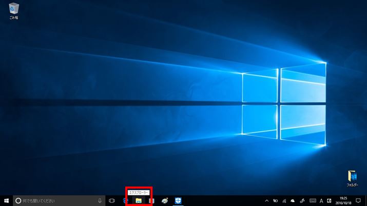Open the Action Center notification icon

358,200
